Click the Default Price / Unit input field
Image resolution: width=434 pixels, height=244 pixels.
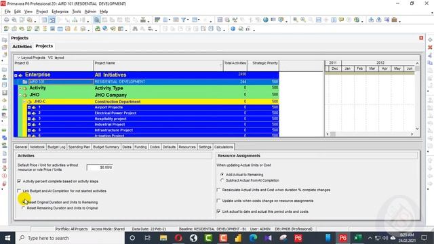(x=100, y=167)
